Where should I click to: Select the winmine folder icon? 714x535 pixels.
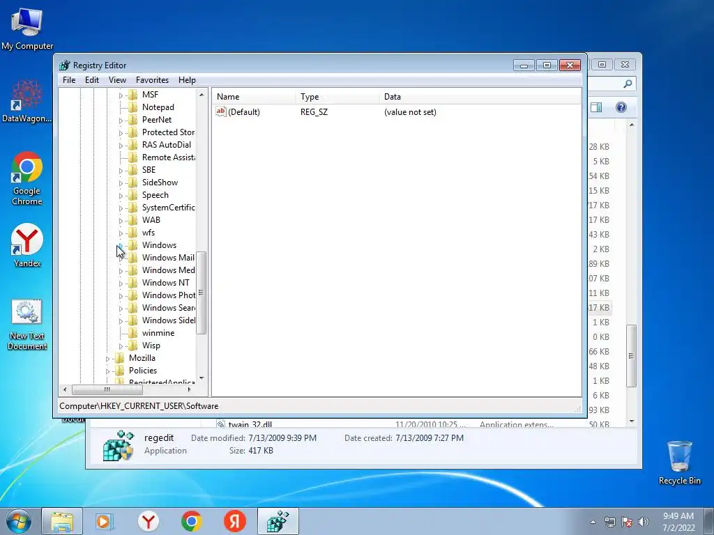click(x=133, y=333)
